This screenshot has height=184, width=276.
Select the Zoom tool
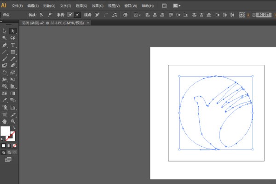(13, 121)
